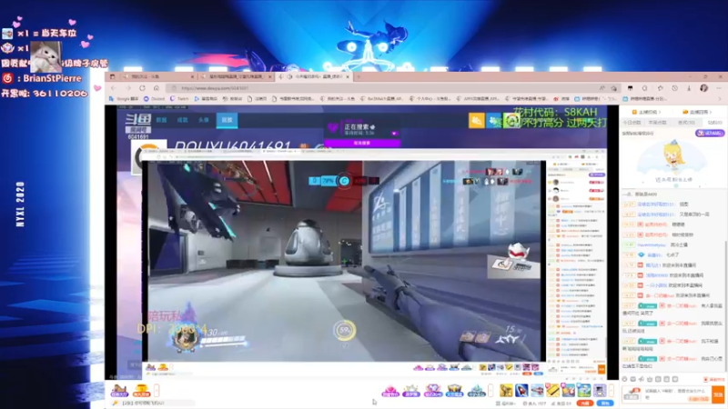Click the purple cancel search button
Viewport: 728px width, 409px height.
tap(362, 144)
